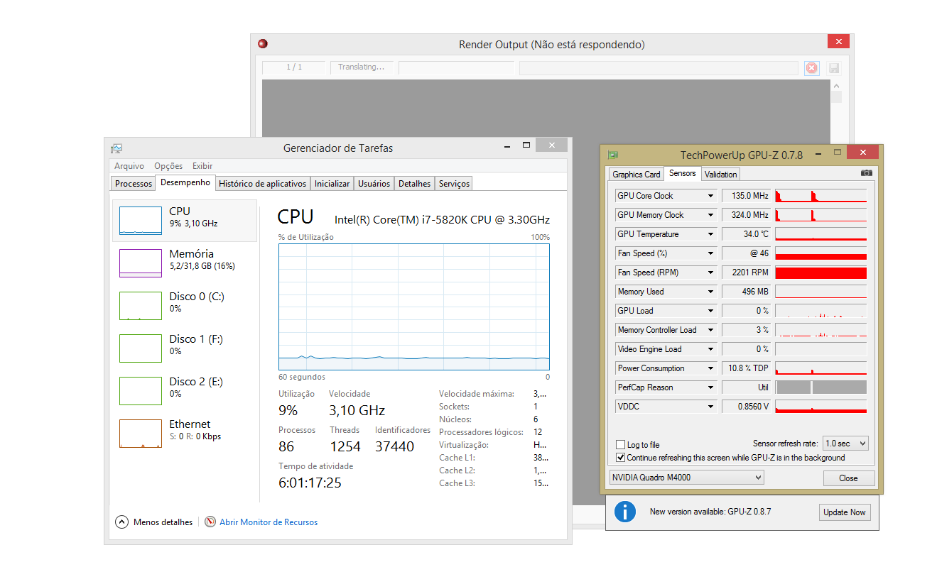937x567 pixels.
Task: Click the Task Manager title bar icon
Action: pyautogui.click(x=117, y=148)
